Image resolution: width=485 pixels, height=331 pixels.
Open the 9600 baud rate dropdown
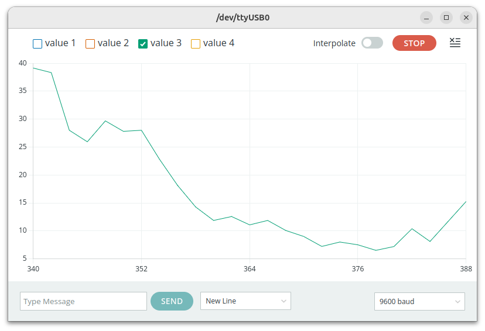tap(419, 302)
